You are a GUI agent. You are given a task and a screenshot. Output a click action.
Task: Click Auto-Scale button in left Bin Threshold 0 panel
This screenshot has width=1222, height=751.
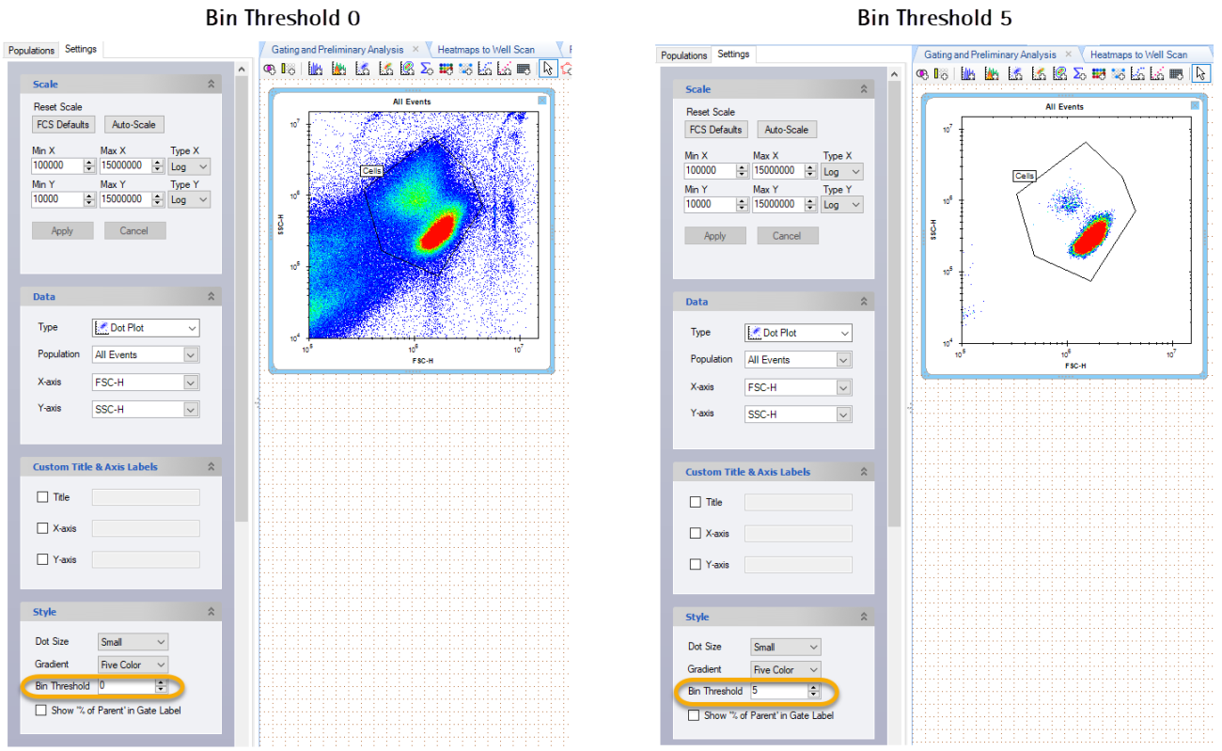pyautogui.click(x=134, y=124)
